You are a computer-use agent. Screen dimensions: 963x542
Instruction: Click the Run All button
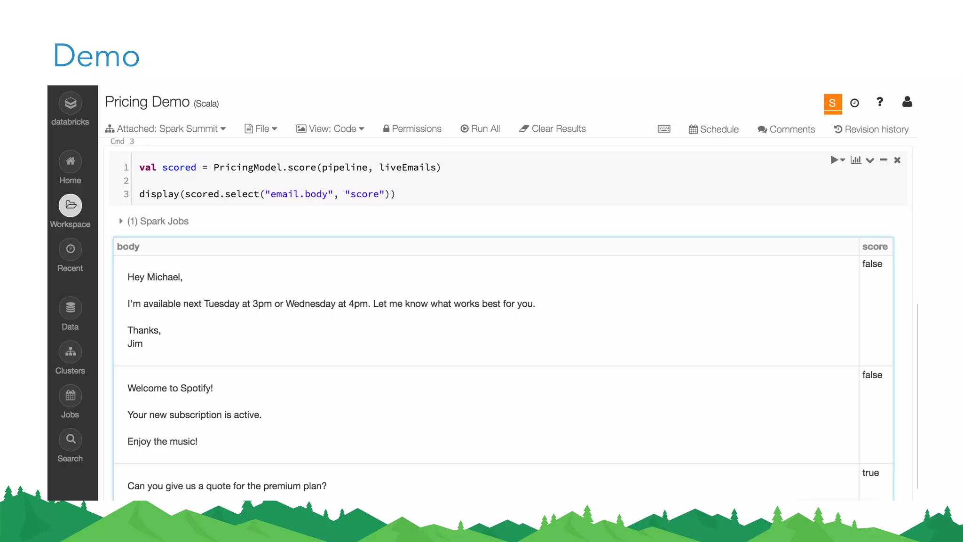pos(480,129)
